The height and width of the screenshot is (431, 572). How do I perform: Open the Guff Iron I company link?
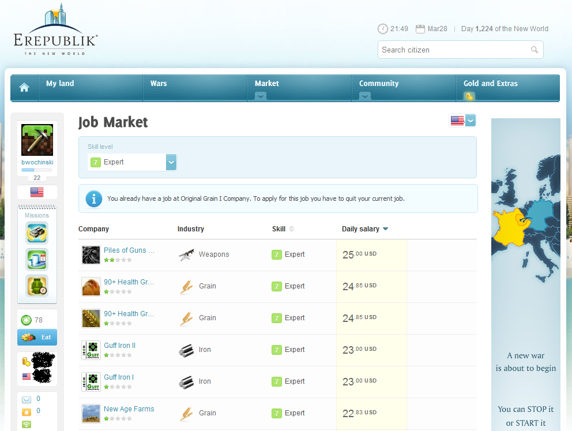[x=119, y=377]
